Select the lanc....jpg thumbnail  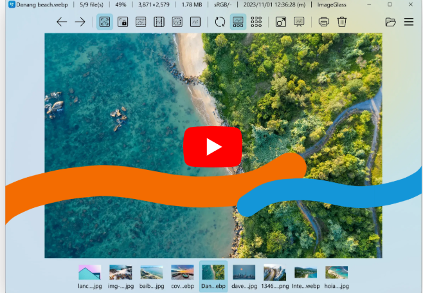[90, 276]
